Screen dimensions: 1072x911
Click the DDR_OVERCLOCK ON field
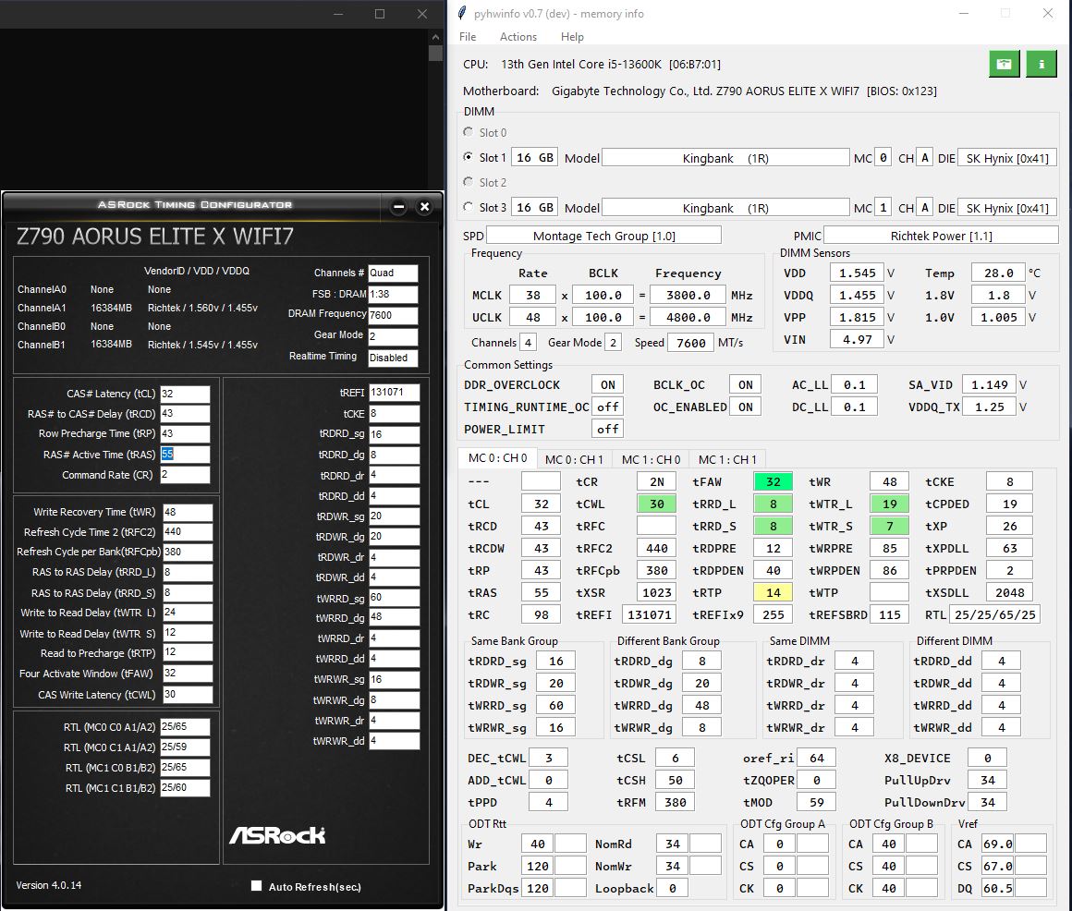point(608,384)
